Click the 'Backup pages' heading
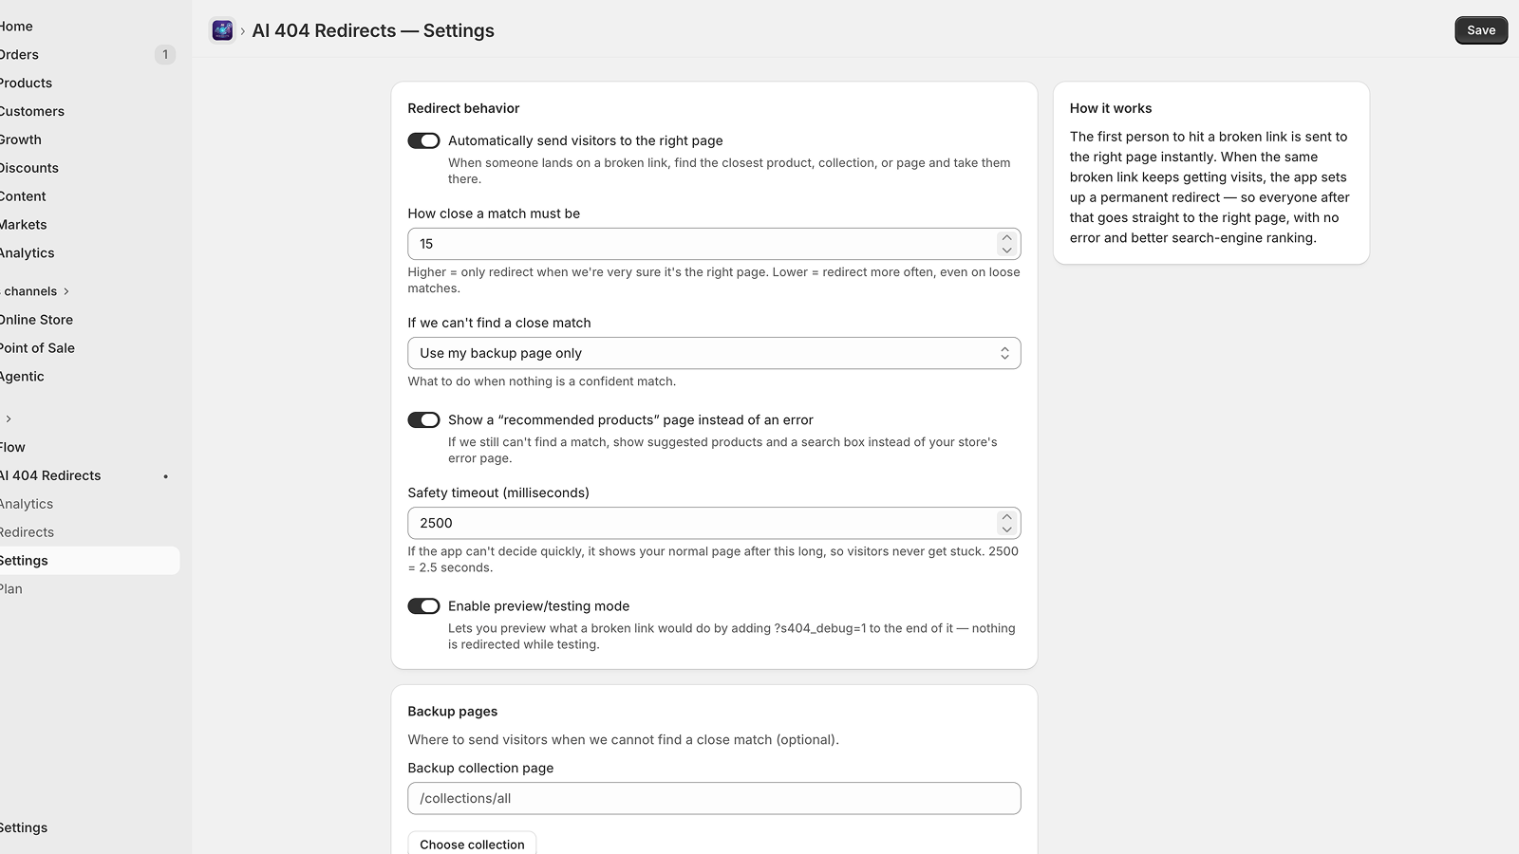The height and width of the screenshot is (854, 1519). (x=453, y=712)
